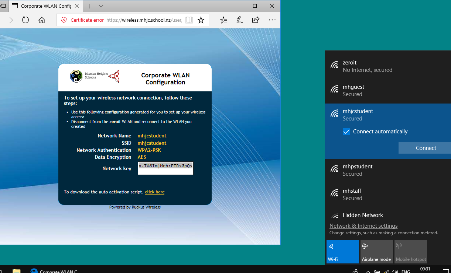451x273 pixels.
Task: Open a new tab with plus button
Action: coord(89,6)
